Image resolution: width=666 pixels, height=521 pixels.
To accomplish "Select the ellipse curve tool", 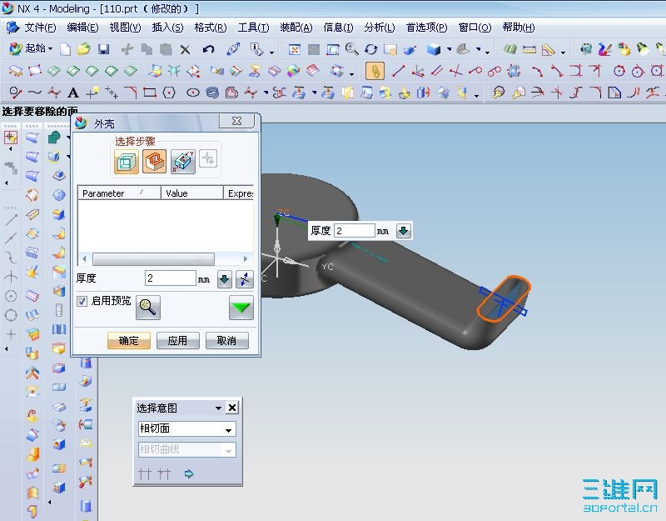I will pyautogui.click(x=193, y=93).
